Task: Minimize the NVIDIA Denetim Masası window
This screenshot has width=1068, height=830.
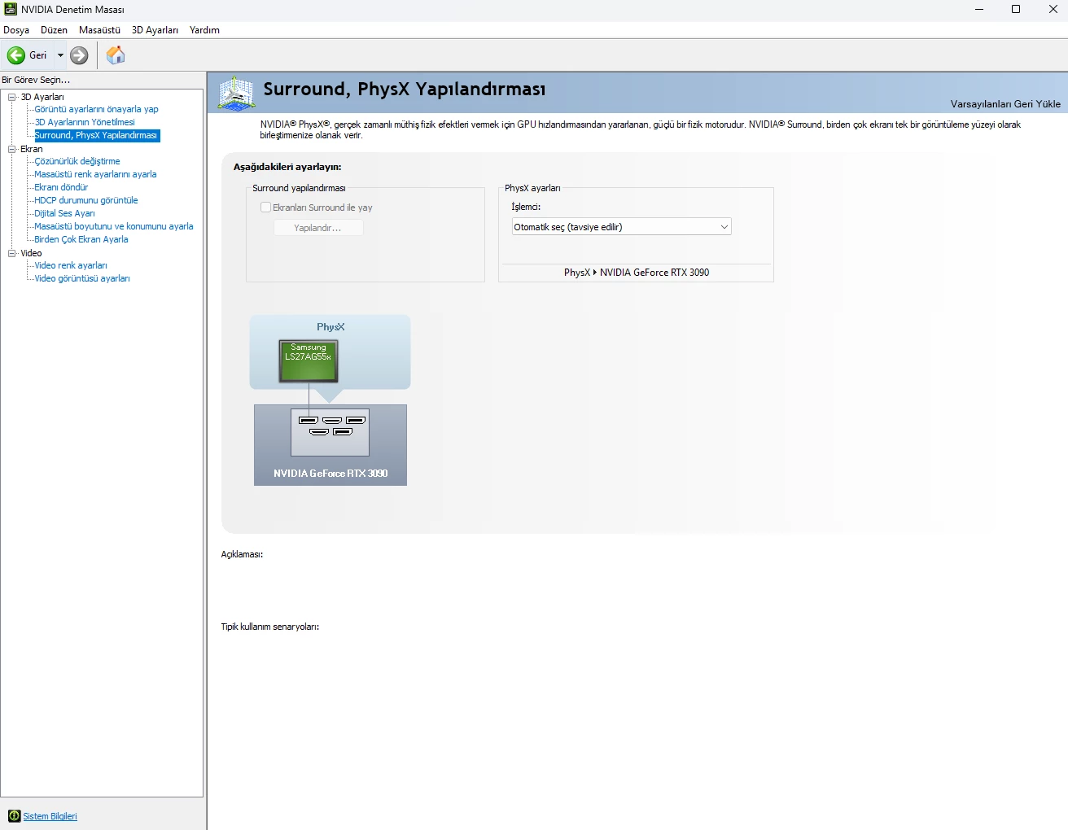Action: tap(979, 9)
